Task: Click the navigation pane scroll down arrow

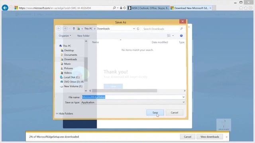Action: pyautogui.click(x=86, y=91)
